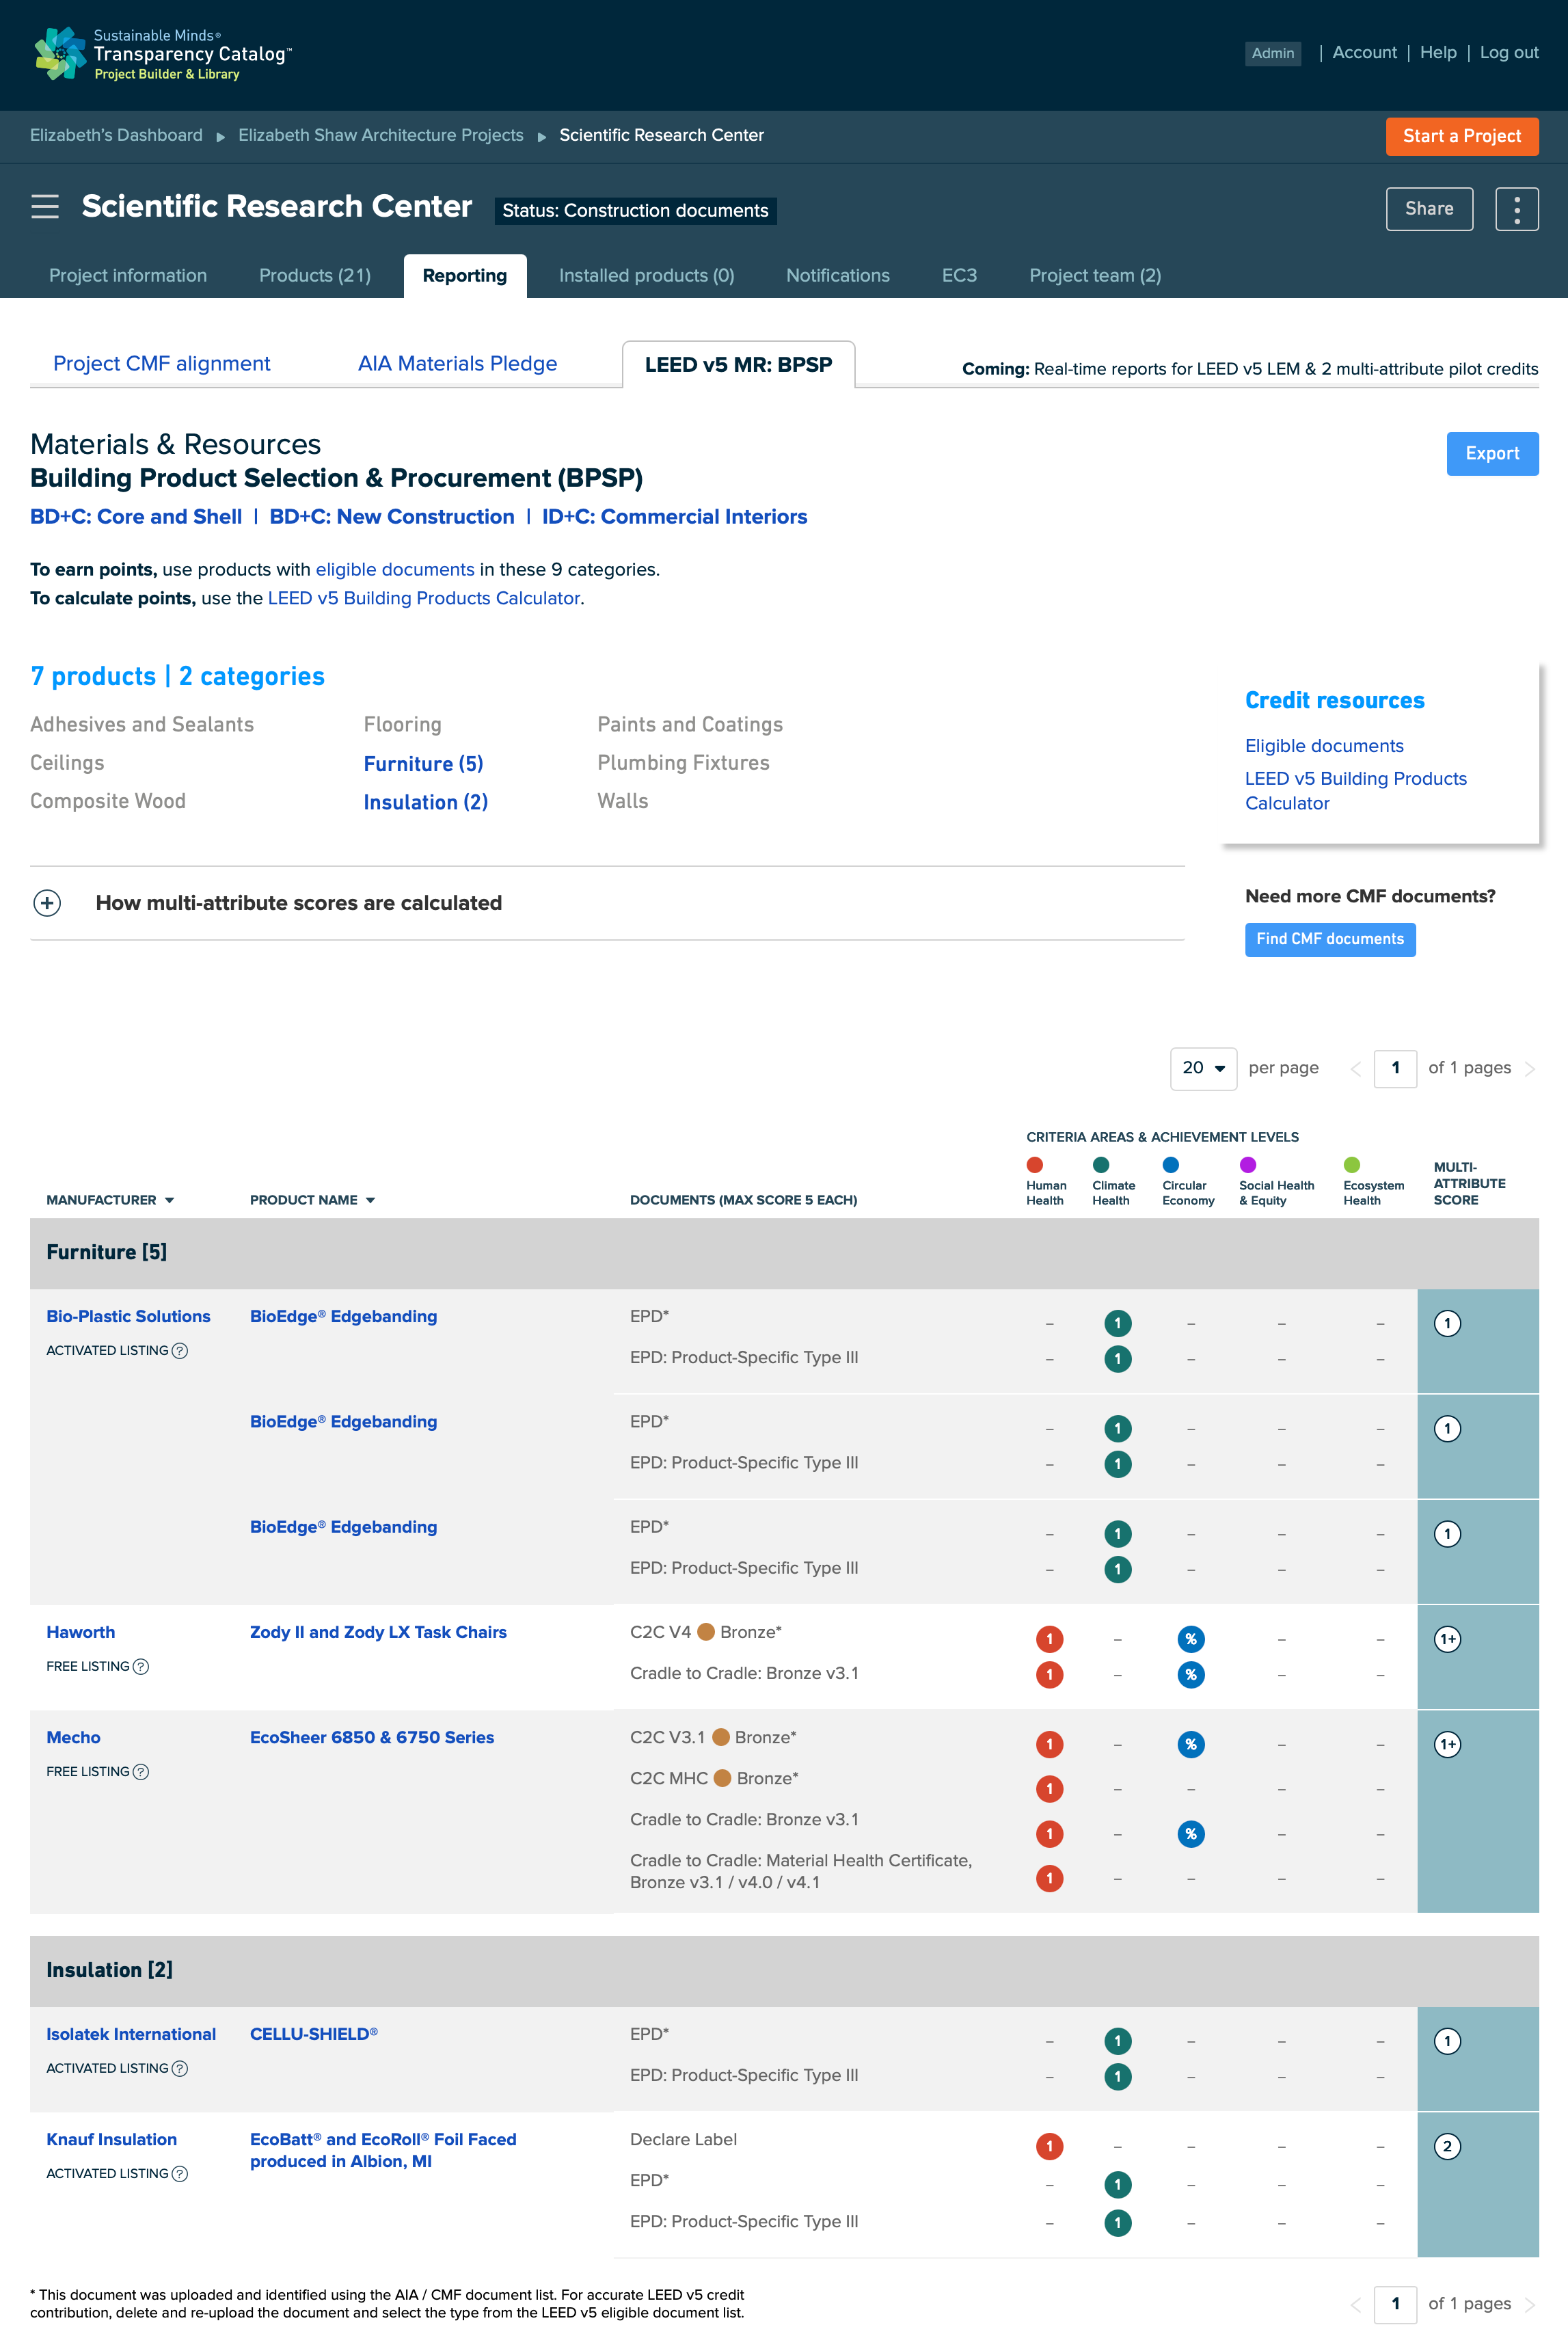
Task: Click the Transparency Catalog logo
Action: point(161,54)
